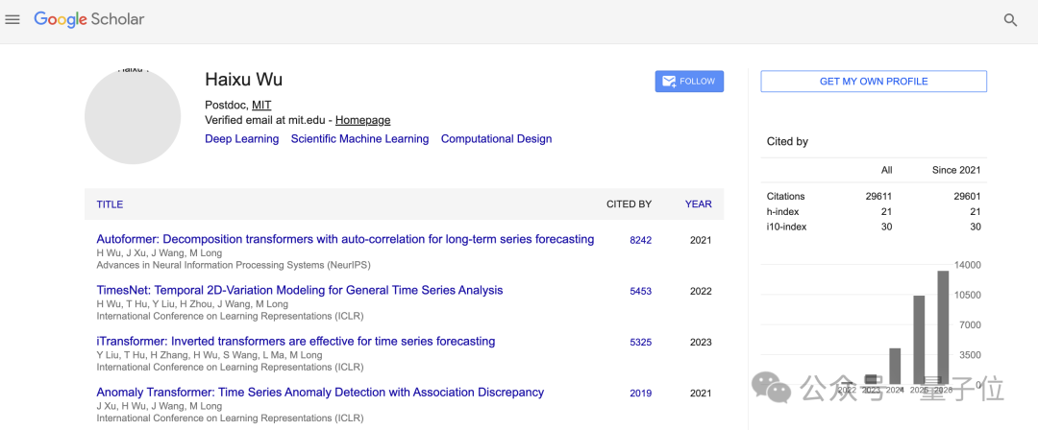The height and width of the screenshot is (430, 1038).
Task: Open the MIT affiliation link
Action: (261, 105)
